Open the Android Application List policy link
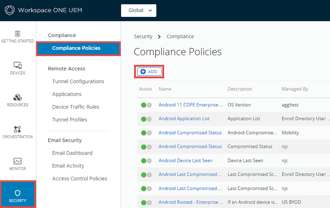 (x=184, y=119)
